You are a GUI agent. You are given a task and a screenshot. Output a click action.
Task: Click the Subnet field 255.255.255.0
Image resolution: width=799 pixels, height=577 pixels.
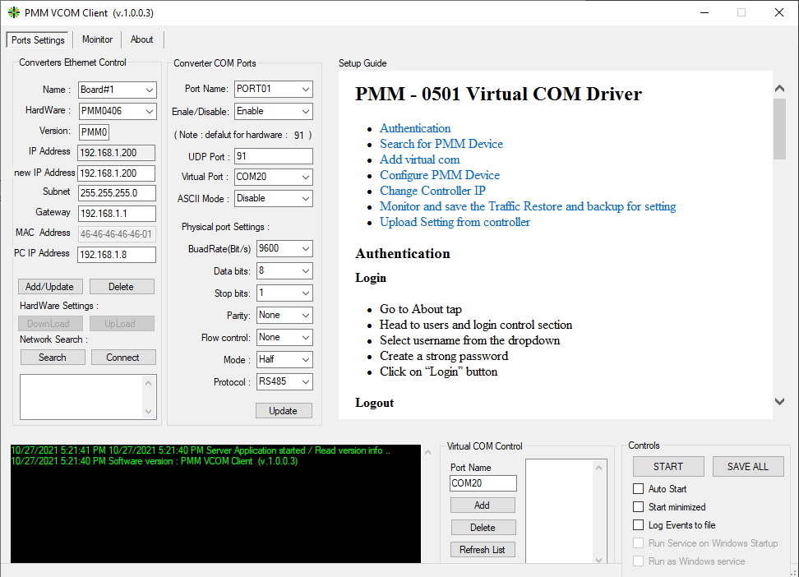[117, 193]
